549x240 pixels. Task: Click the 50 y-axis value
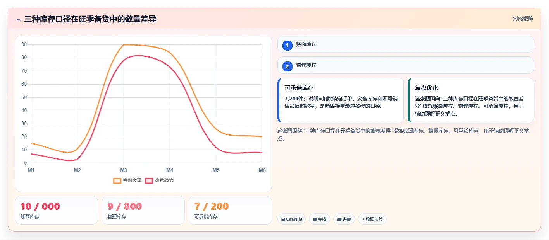pyautogui.click(x=24, y=97)
